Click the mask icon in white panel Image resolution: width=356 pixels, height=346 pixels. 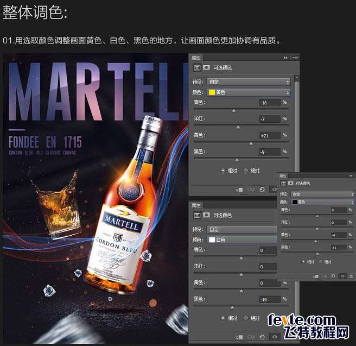click(x=206, y=215)
